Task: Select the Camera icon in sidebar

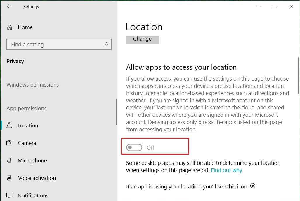Action: 10,143
